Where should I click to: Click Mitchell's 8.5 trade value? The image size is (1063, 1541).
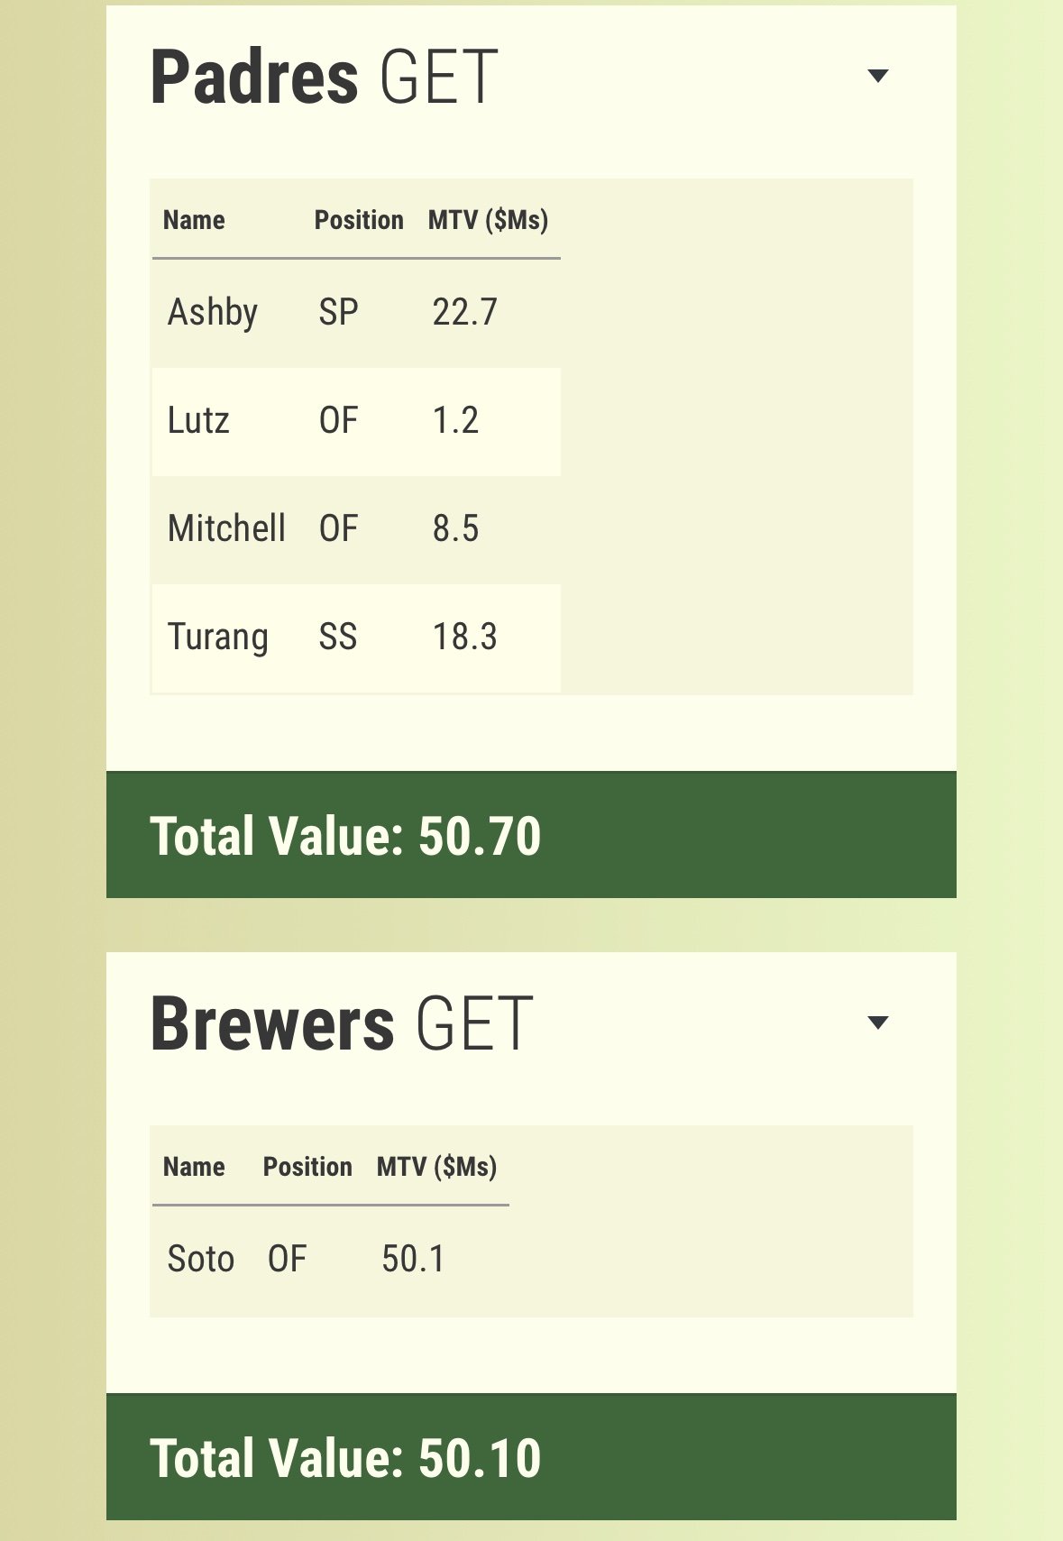[x=455, y=528]
